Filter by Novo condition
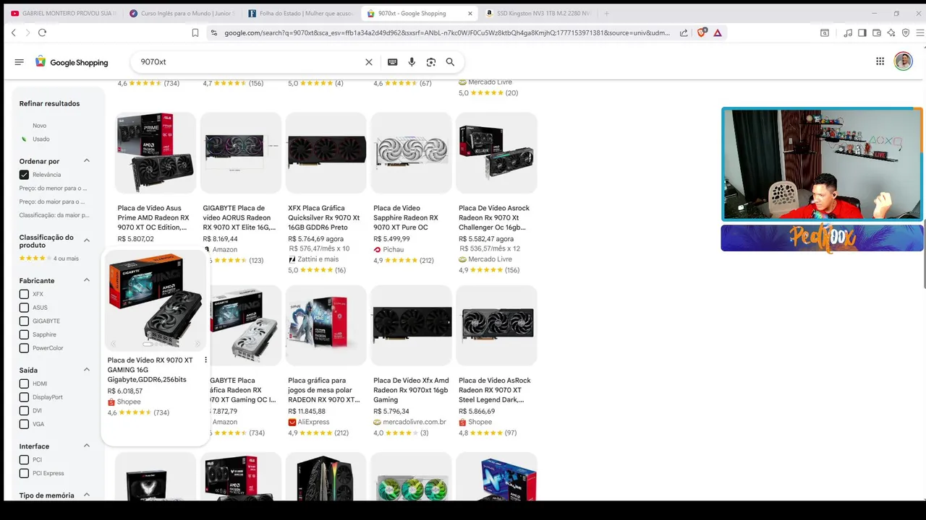Screen dimensions: 926x520 coord(39,126)
